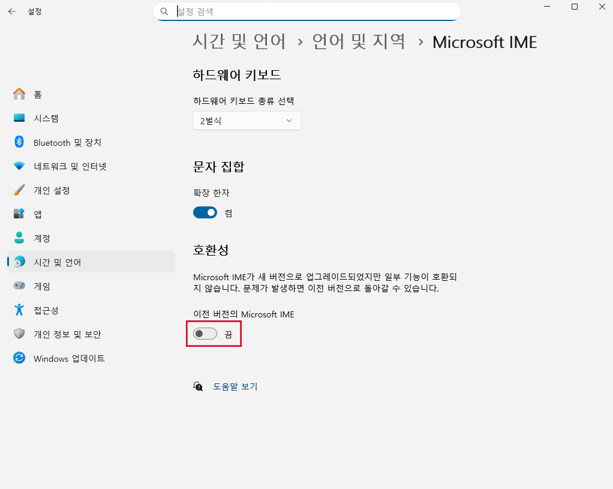Click the help headset icon

[x=198, y=386]
